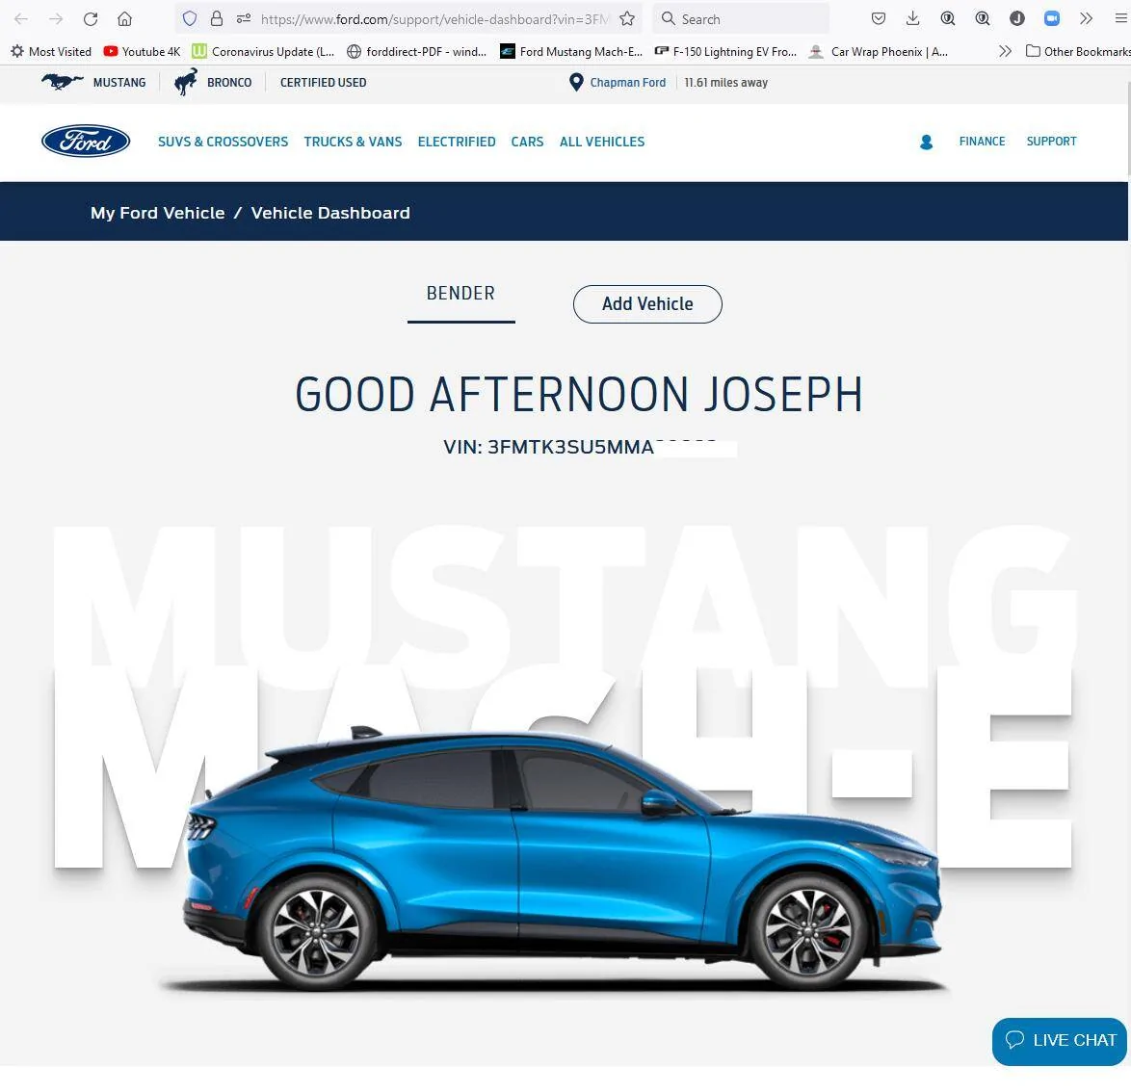
Task: Click the user account profile icon
Action: coord(926,142)
